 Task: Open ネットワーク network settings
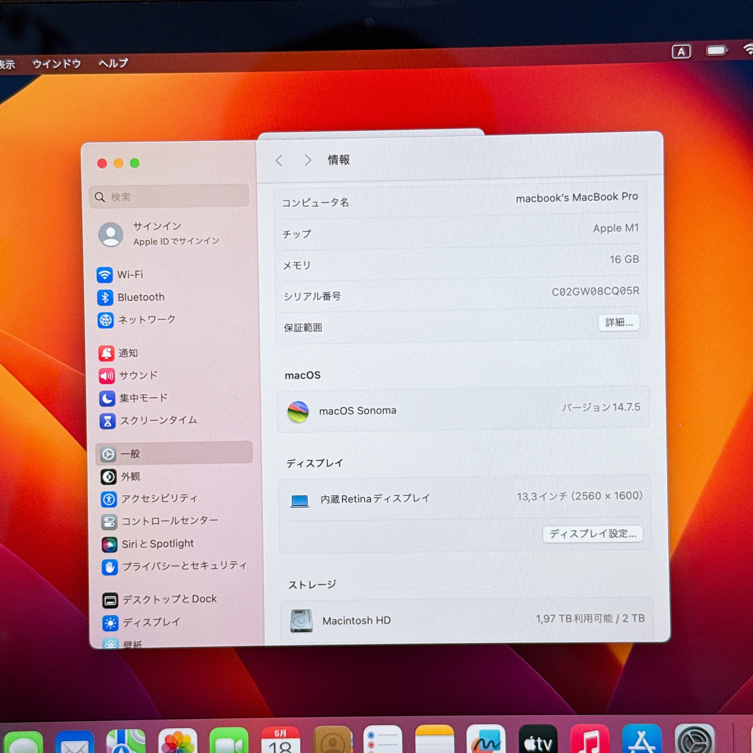tap(146, 320)
